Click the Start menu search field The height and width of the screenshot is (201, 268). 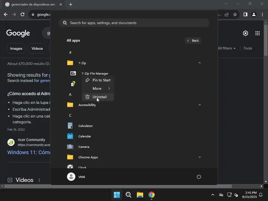134,23
